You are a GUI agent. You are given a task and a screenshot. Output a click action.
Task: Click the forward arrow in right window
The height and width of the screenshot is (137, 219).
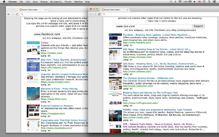[95, 14]
